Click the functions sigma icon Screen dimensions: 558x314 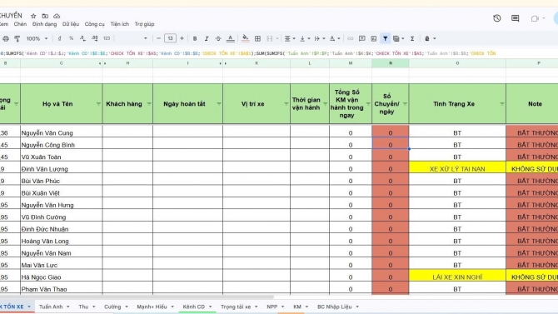coord(412,38)
